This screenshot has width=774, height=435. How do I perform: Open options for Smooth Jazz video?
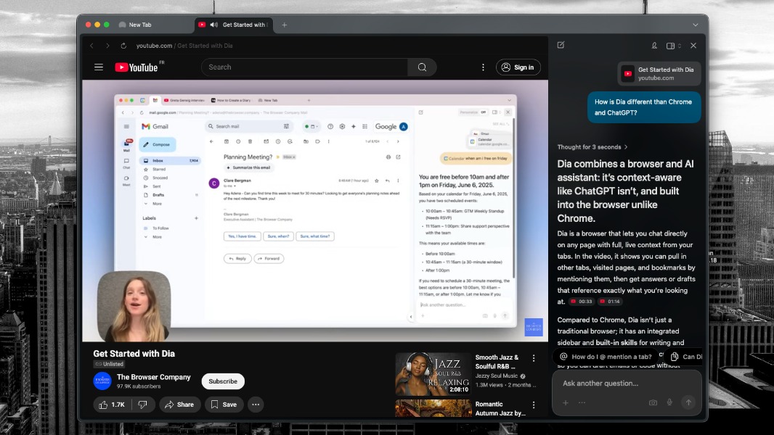(x=534, y=358)
